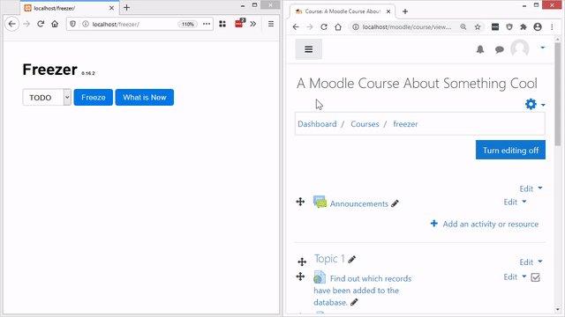Open Chrome profile avatar icon
The image size is (565, 317).
point(538,27)
